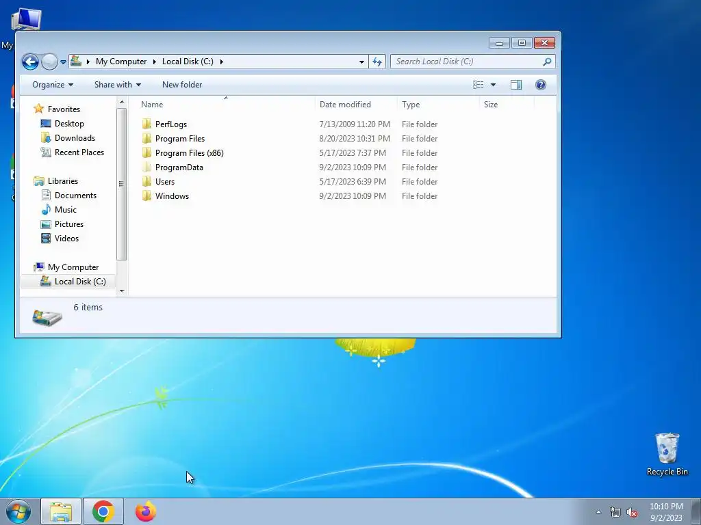
Task: Select the Program Files folder icon
Action: pos(146,138)
